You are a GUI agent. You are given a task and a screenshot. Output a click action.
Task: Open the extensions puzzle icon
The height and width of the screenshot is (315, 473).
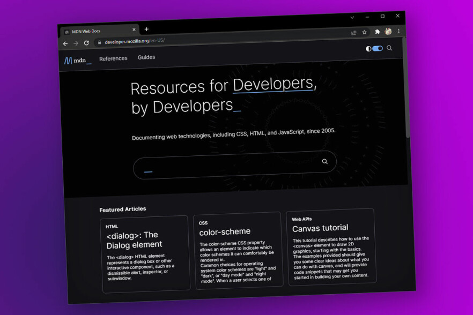377,32
